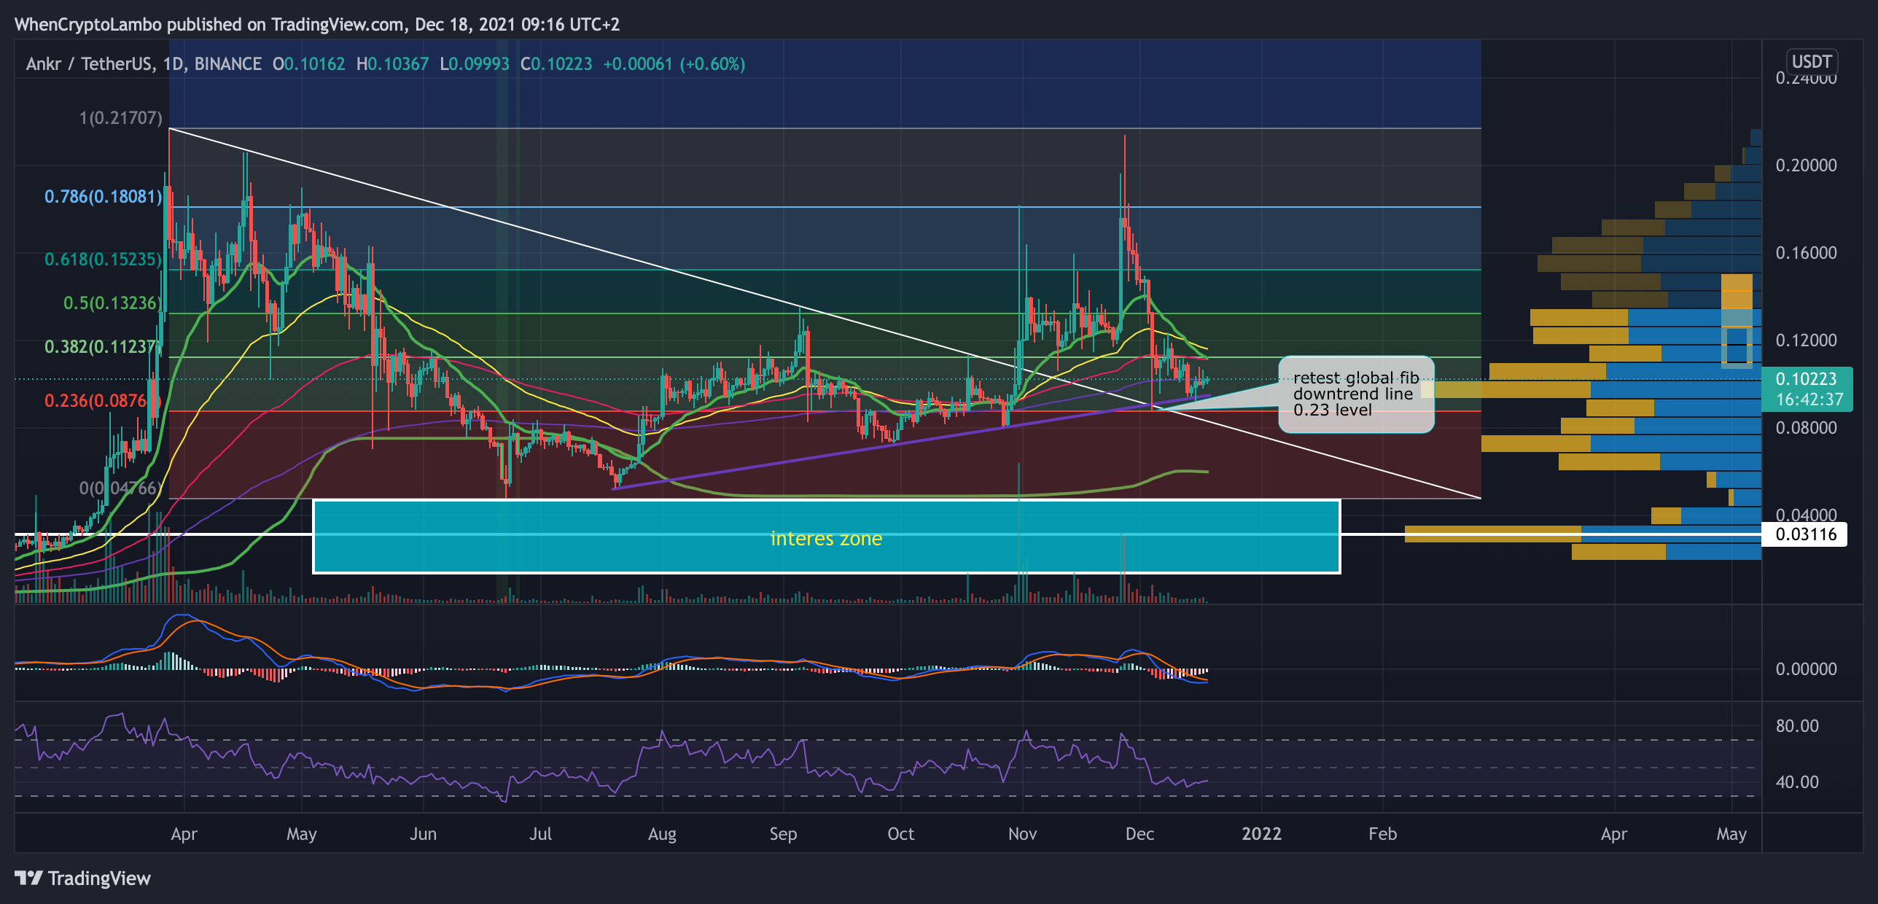Click the Dec label on time axis

[1139, 834]
